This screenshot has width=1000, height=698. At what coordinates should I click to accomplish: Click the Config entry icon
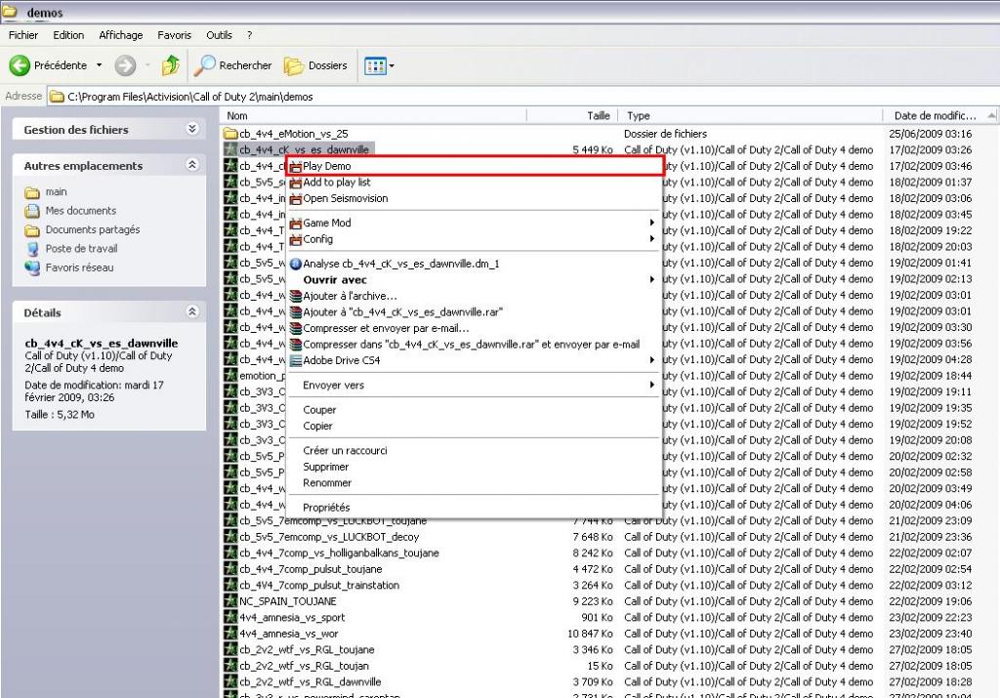tap(295, 240)
